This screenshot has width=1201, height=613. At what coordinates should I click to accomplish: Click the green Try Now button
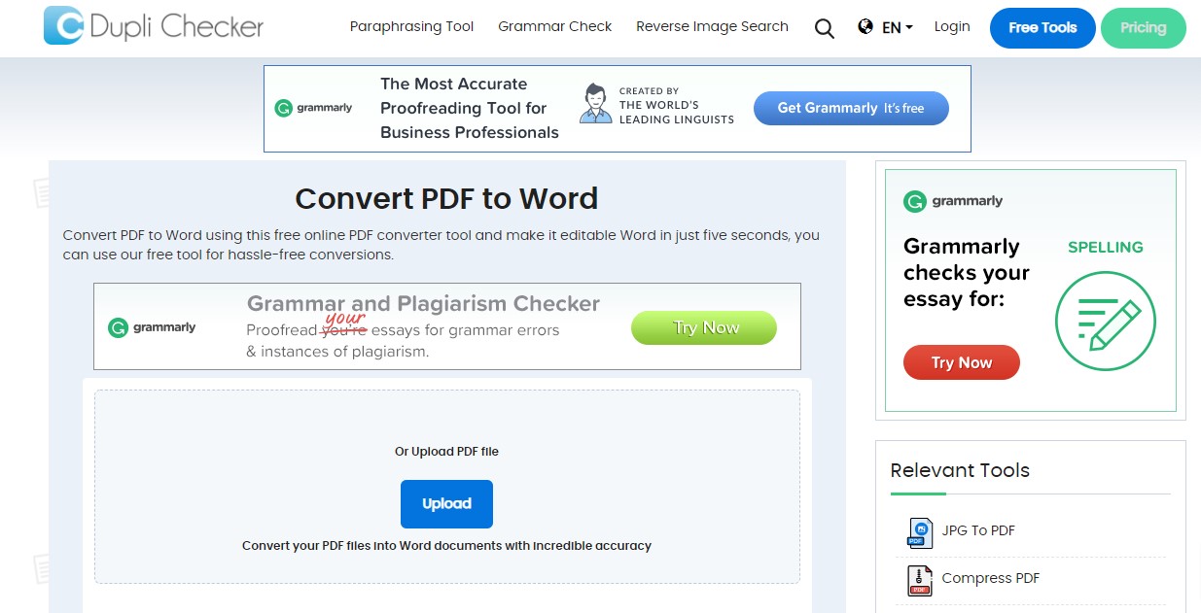(x=703, y=327)
